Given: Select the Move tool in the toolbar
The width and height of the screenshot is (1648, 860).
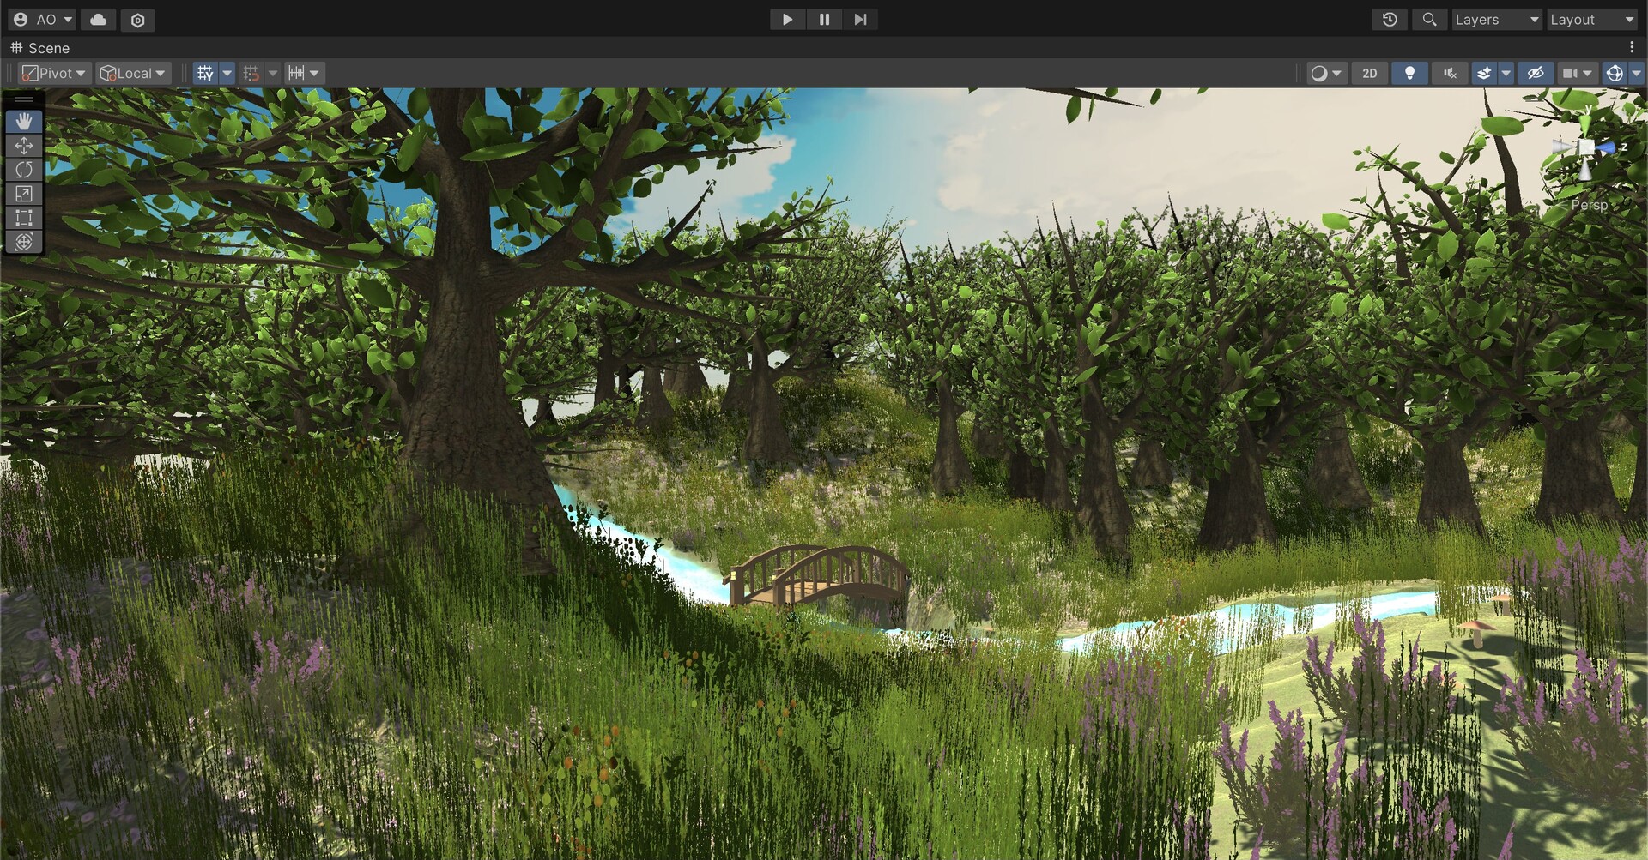Looking at the screenshot, I should click(24, 145).
